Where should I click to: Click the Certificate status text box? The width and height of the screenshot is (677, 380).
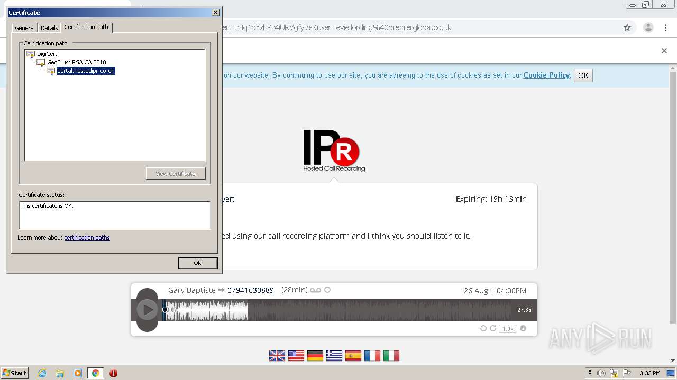(x=115, y=215)
